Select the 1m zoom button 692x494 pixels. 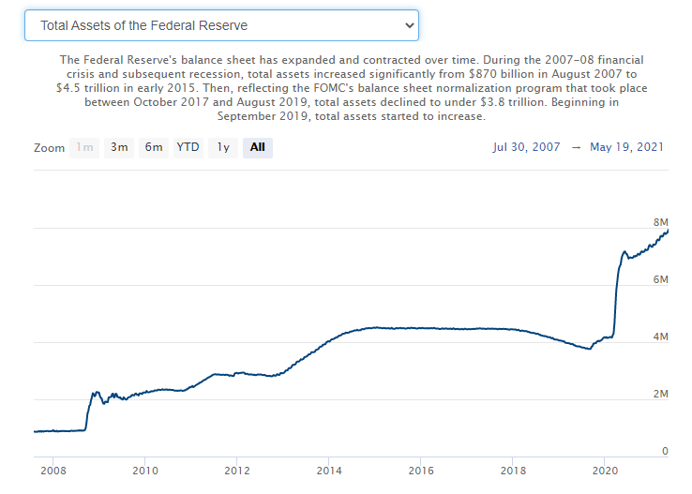click(x=84, y=147)
